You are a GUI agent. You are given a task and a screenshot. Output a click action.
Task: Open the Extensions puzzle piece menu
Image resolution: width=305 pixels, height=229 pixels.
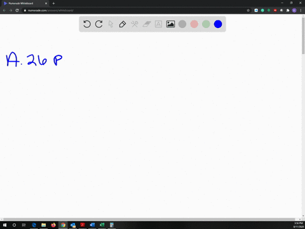288,10
